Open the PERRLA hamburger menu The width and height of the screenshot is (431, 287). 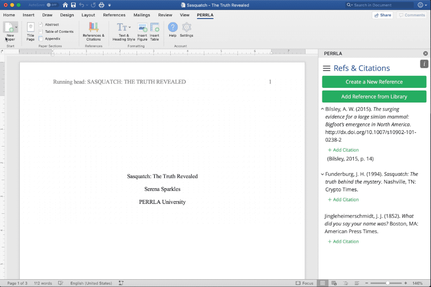(x=327, y=69)
